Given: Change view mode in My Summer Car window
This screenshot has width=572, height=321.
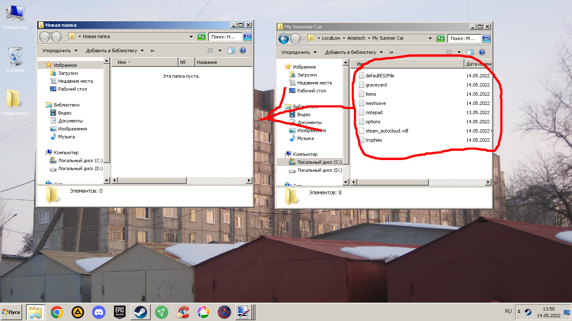Looking at the screenshot, I should tap(449, 52).
